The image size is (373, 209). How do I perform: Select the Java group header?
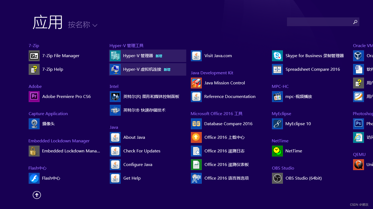pyautogui.click(x=114, y=127)
